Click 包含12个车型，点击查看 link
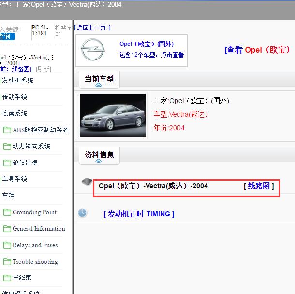 pos(152,55)
